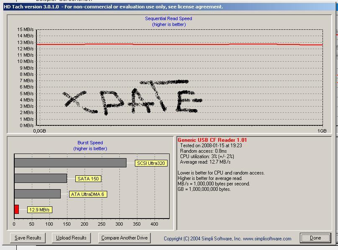Click the Generic USB CF Reader 1.01 heading
This screenshot has height=250, width=338.
[212, 140]
